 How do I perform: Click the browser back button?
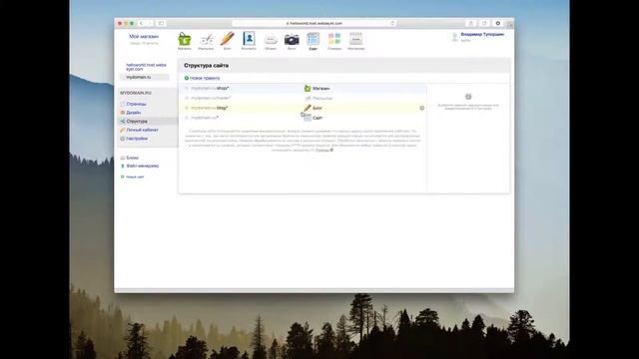[142, 24]
